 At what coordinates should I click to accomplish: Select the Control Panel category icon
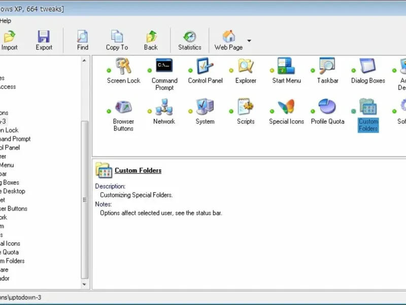tap(205, 66)
